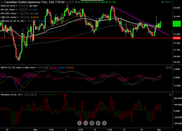Open settings for EMA (55, hlc3)
Screen dimensions: 182x131
tap(23, 6)
